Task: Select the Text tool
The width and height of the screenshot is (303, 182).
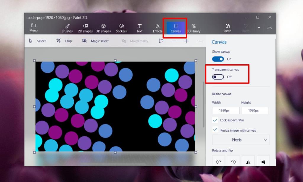Action: (x=139, y=28)
